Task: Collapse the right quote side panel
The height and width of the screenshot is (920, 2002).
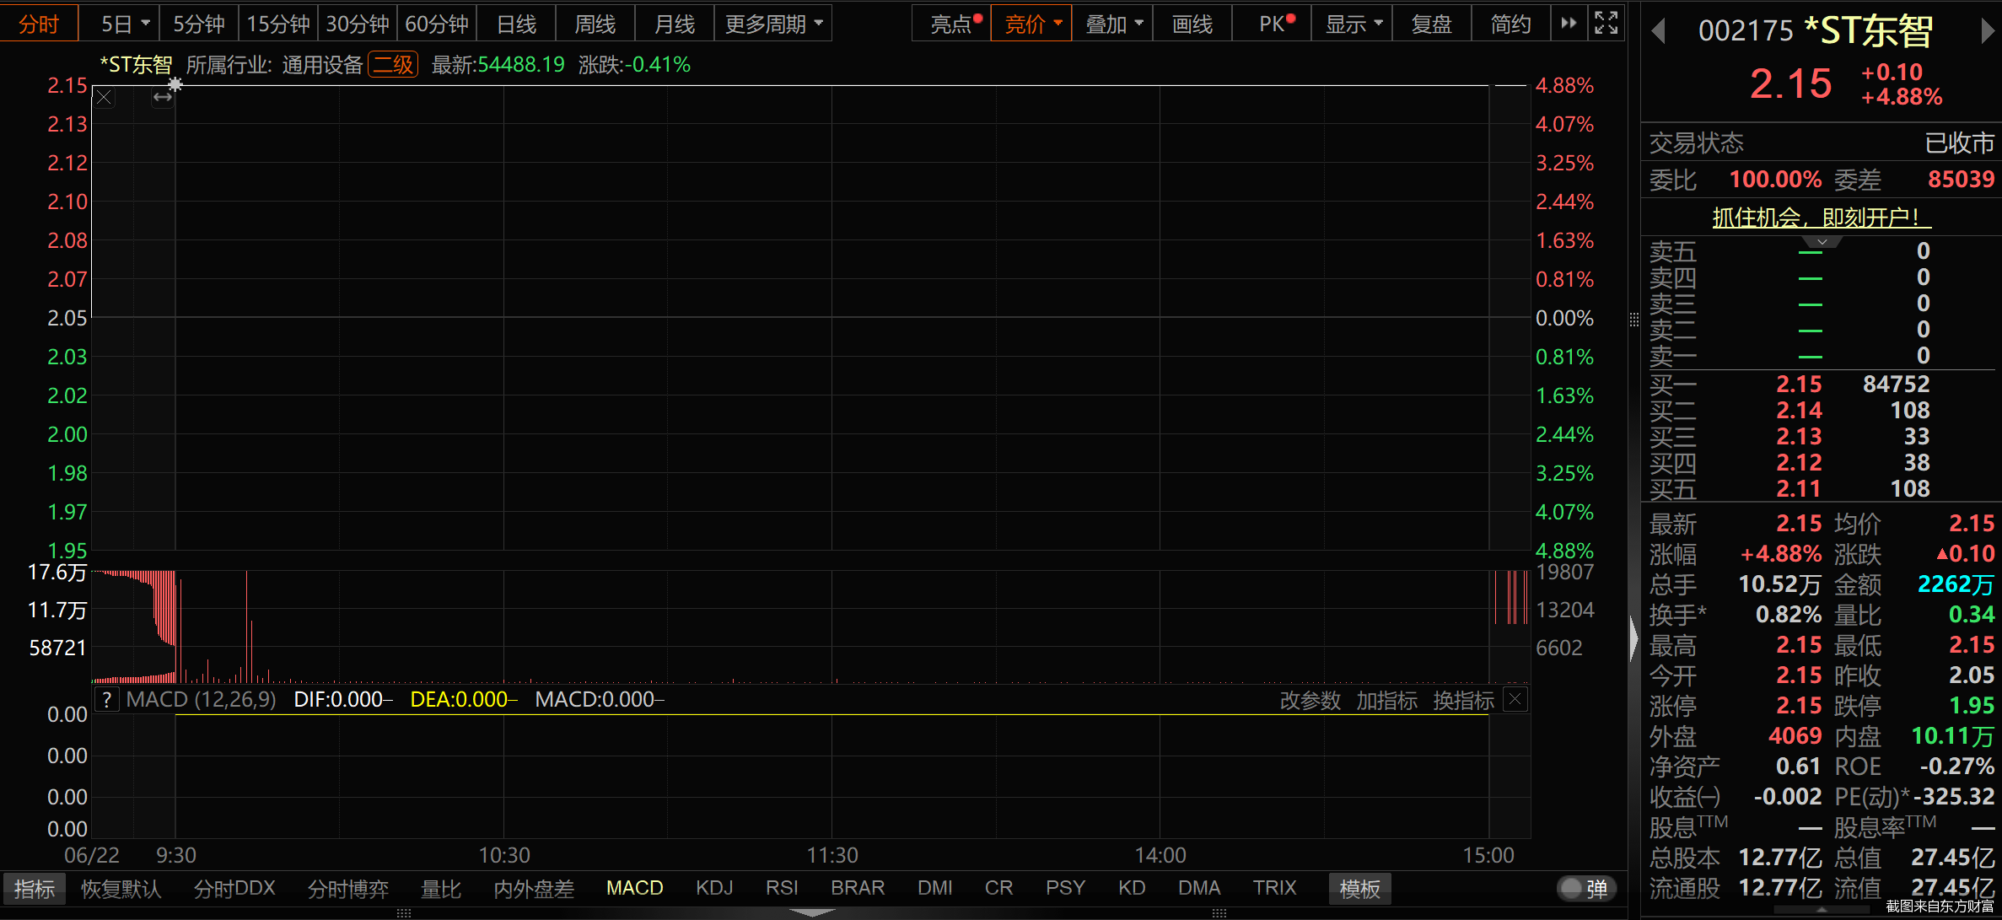Action: (1633, 641)
